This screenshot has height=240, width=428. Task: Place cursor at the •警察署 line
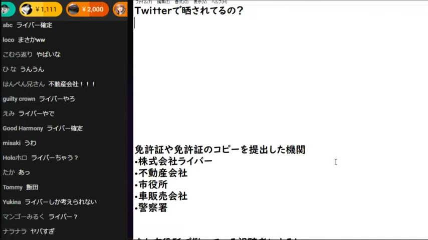(151, 208)
